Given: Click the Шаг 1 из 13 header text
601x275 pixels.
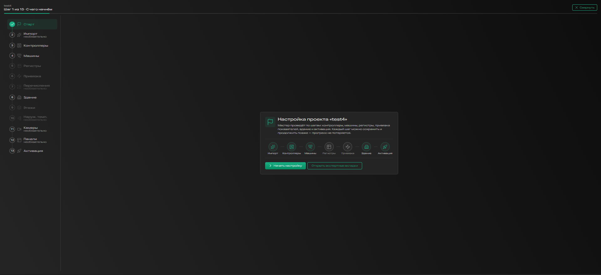Looking at the screenshot, I should tap(28, 9).
